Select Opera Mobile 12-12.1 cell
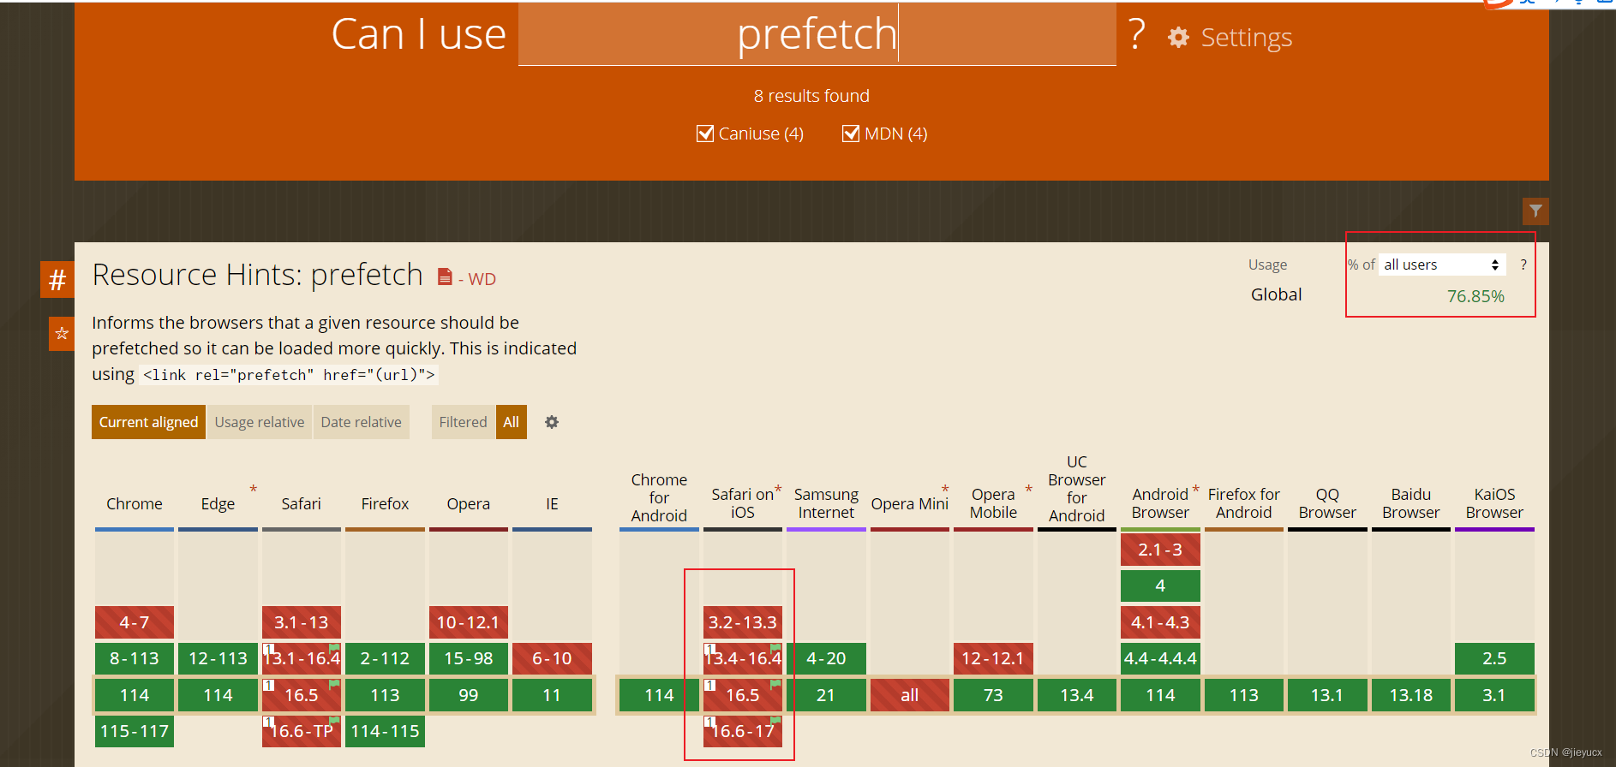 click(993, 658)
